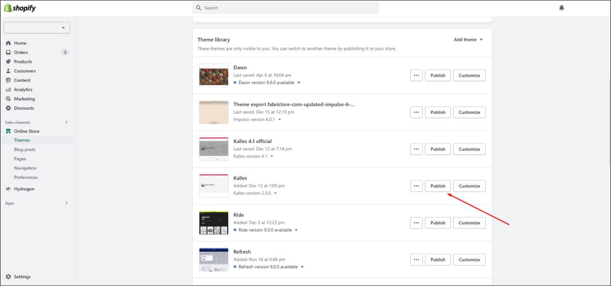Publish the Dawn theme
This screenshot has height=286, width=611.
pyautogui.click(x=438, y=75)
